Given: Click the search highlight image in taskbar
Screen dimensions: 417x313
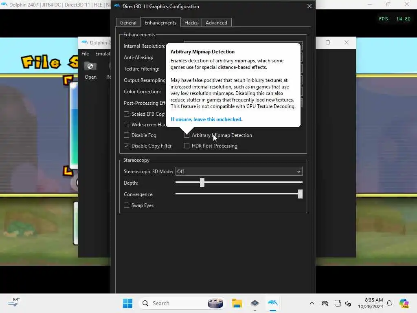Looking at the screenshot, I should coord(215,303).
